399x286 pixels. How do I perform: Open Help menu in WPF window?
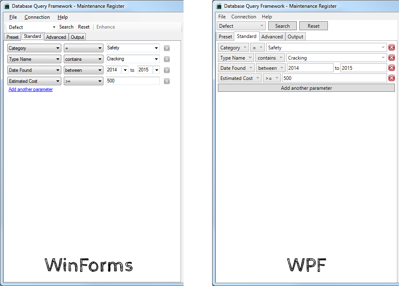(267, 16)
